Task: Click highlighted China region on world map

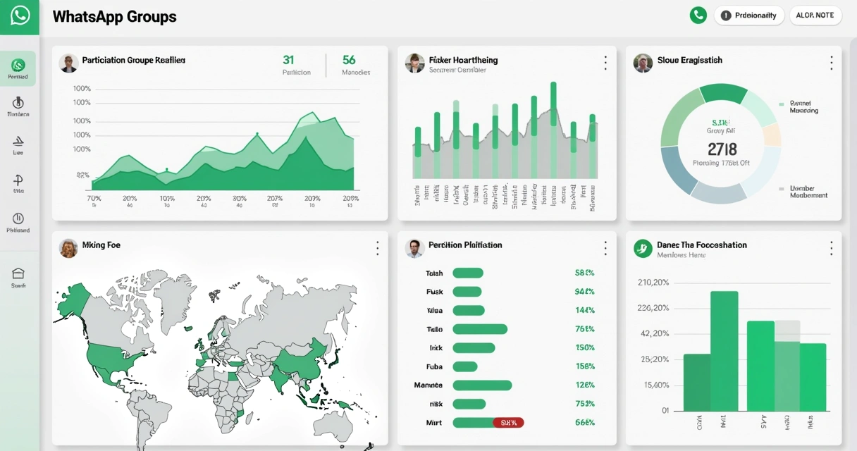Action: [x=300, y=360]
